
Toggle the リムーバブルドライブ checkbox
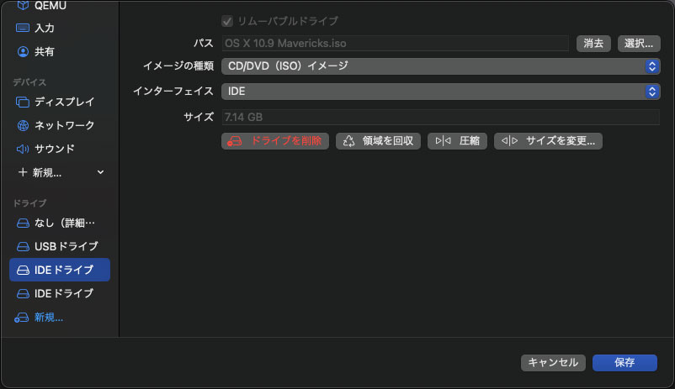coord(227,21)
